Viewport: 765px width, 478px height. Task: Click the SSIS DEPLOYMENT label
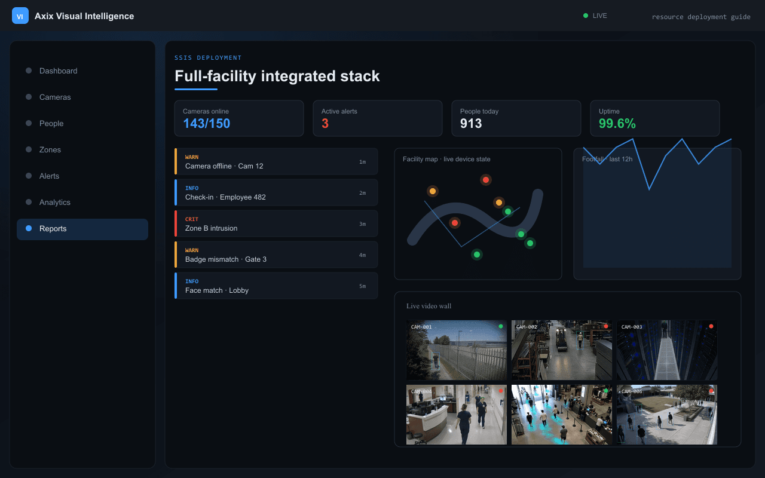coord(208,58)
